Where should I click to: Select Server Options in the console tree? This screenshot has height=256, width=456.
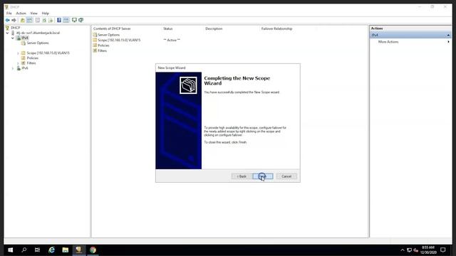click(x=38, y=43)
